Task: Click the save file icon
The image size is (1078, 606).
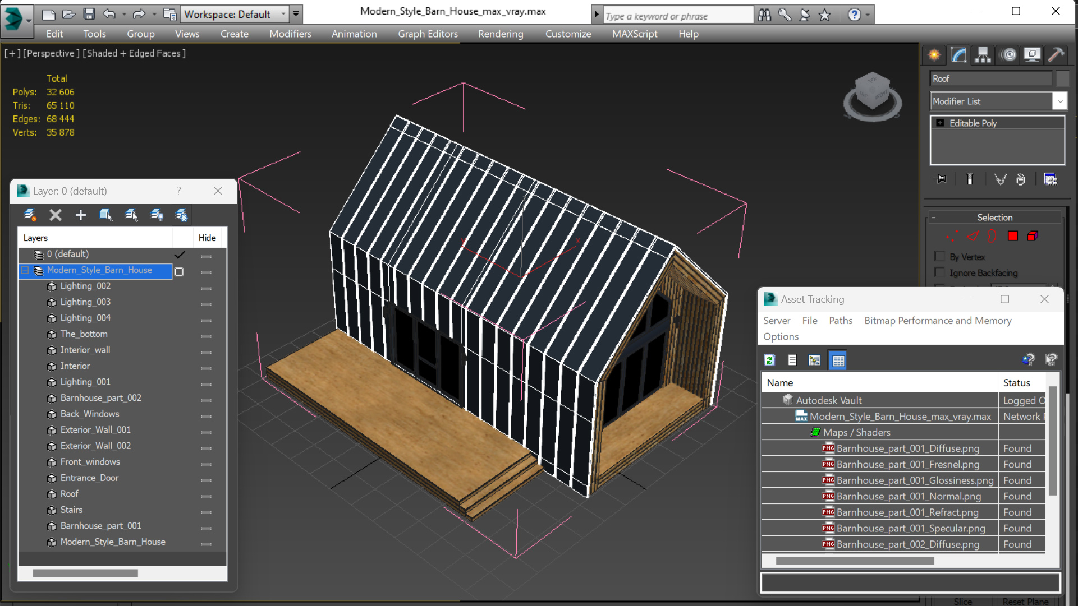Action: click(x=89, y=14)
